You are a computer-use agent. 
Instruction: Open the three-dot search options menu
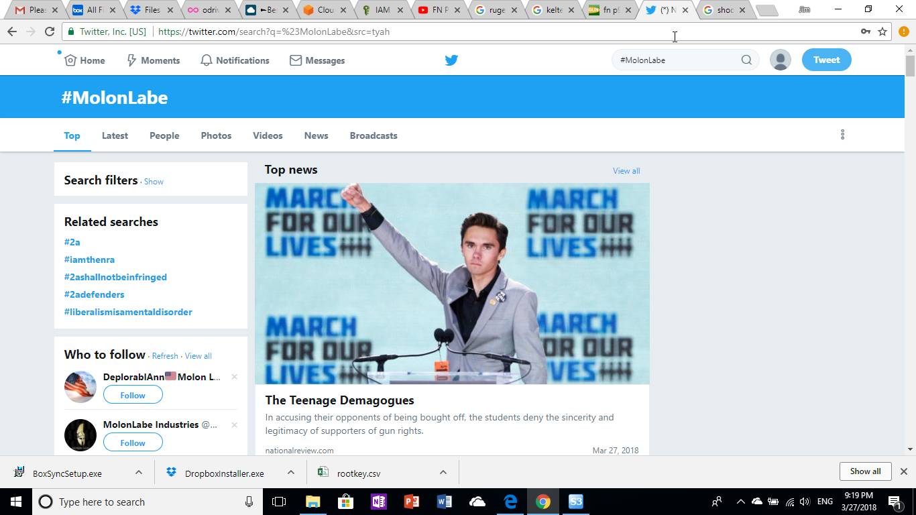842,135
